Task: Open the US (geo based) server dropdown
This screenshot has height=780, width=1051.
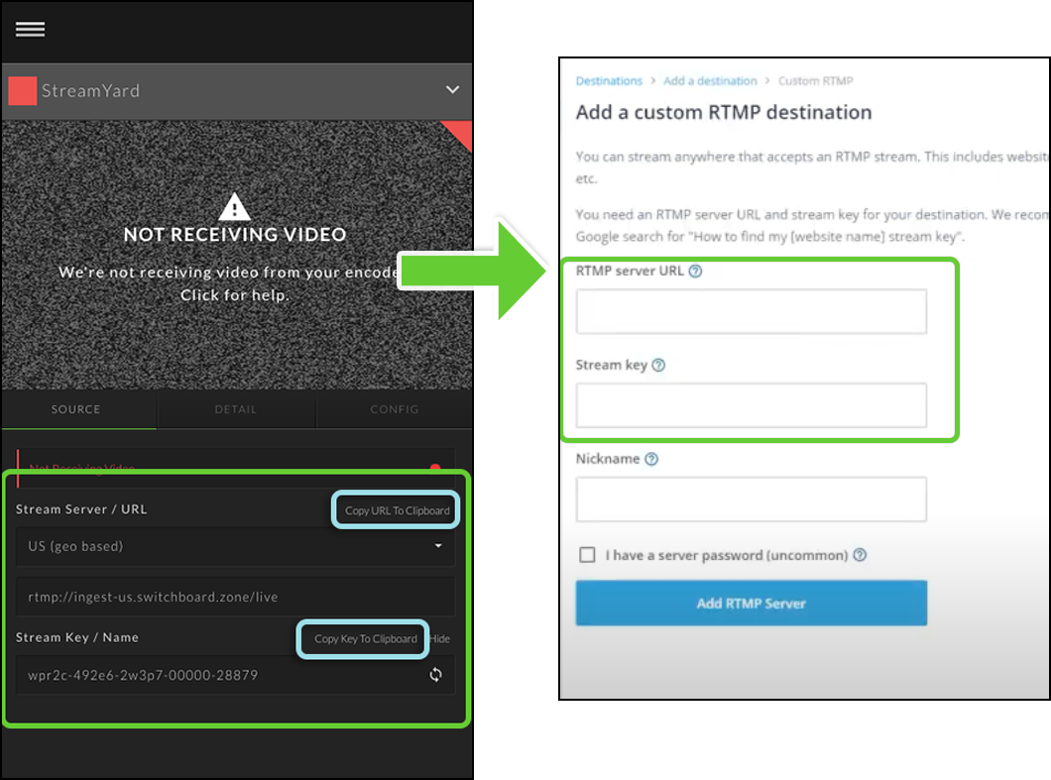Action: 235,546
